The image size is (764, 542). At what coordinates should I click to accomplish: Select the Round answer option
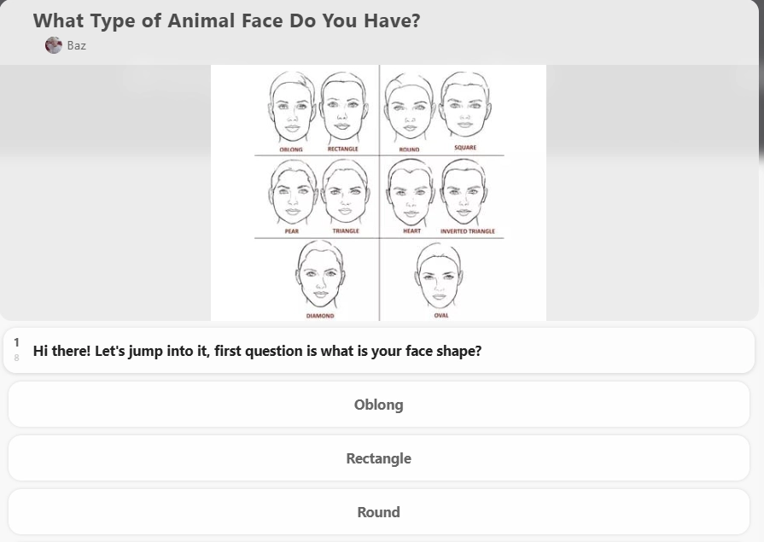(x=379, y=512)
